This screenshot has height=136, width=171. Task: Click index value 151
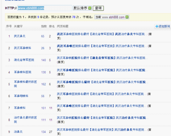[44, 108]
